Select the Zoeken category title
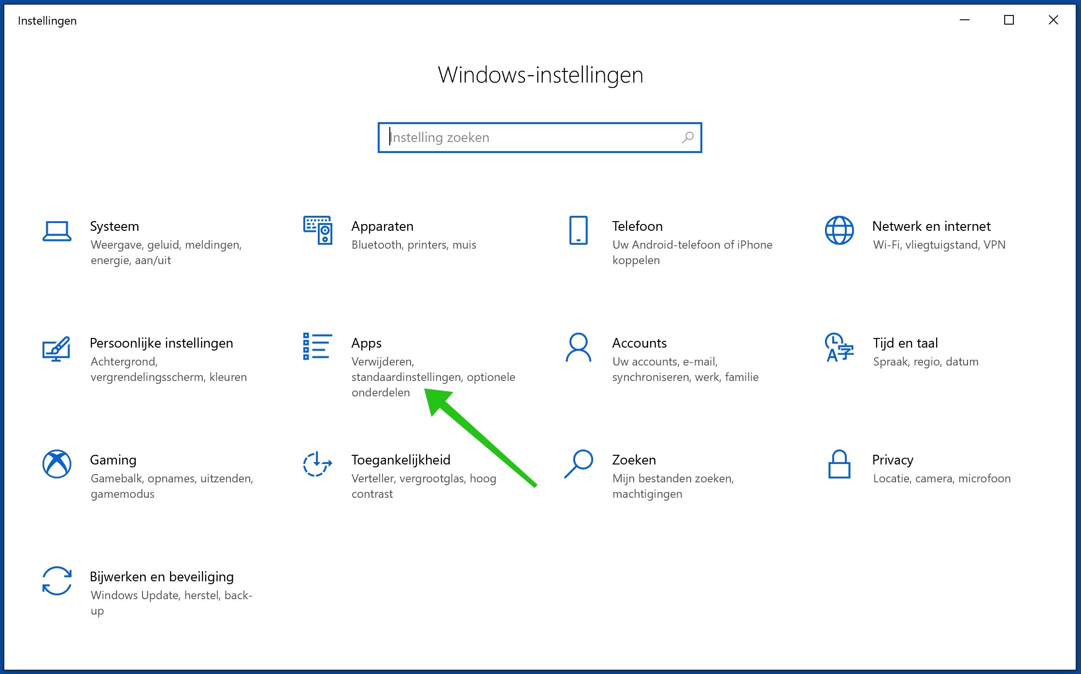 pyautogui.click(x=634, y=460)
